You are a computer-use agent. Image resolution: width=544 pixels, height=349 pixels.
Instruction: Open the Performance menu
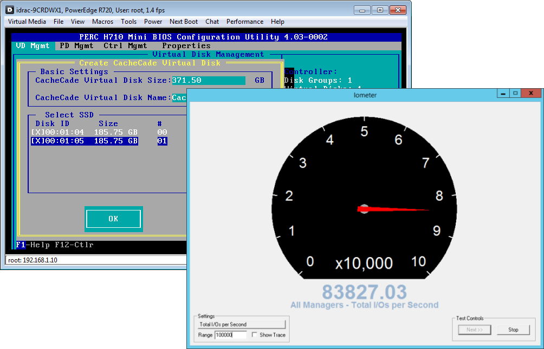pyautogui.click(x=245, y=22)
